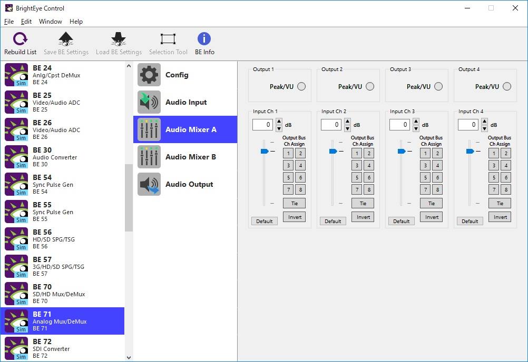
Task: Select the BE 72 device icon
Action: 16,348
